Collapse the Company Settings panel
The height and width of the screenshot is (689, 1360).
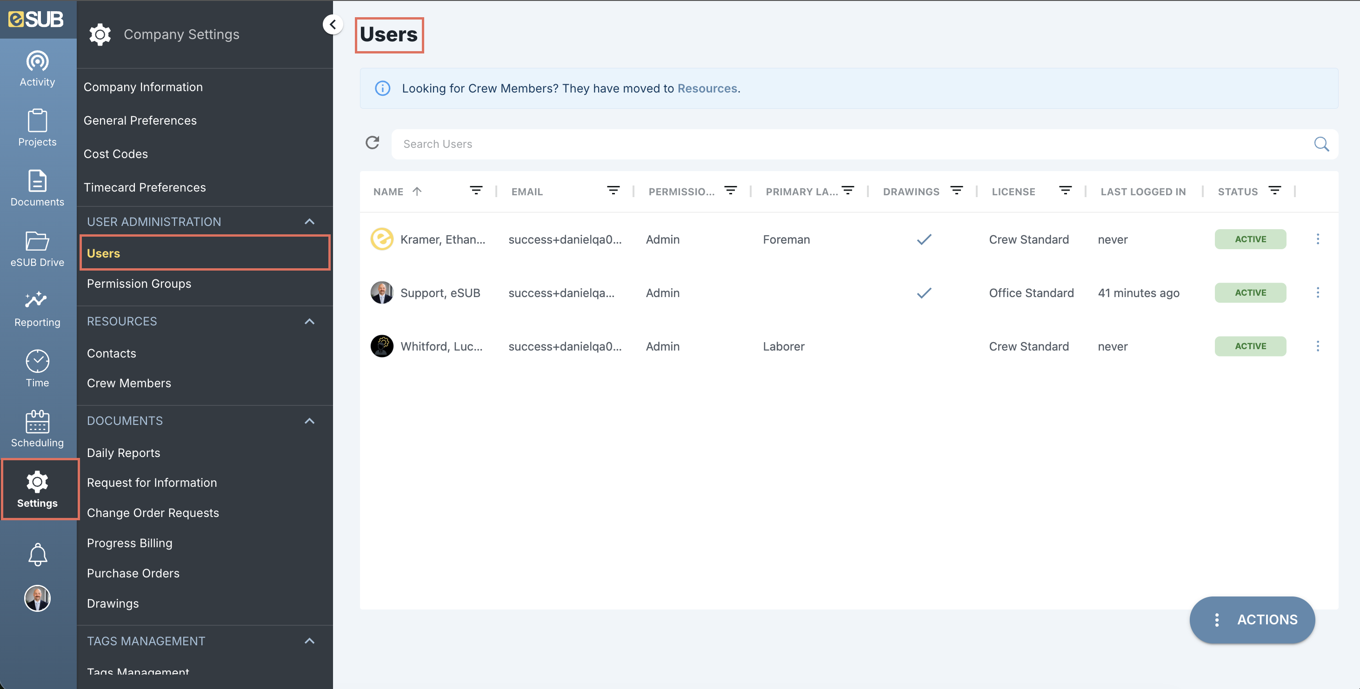click(333, 24)
